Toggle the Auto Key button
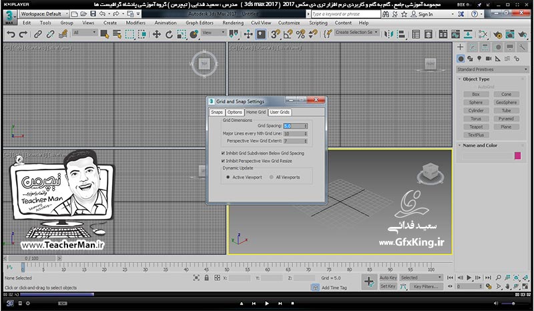The image size is (534, 311). (388, 278)
